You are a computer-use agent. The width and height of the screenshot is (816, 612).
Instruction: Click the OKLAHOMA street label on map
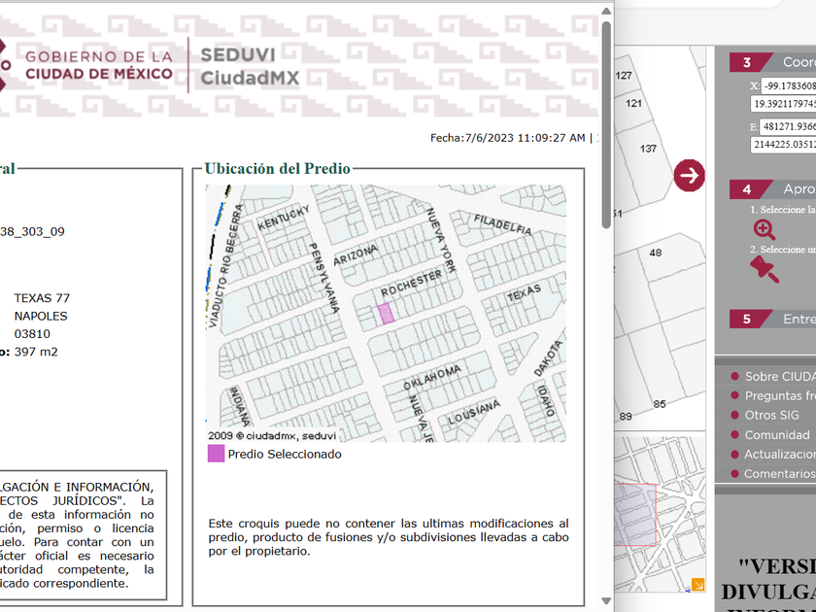(432, 377)
